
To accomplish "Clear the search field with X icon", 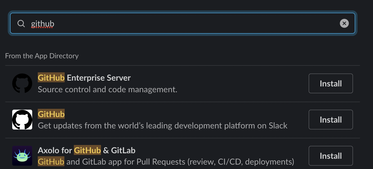I will coord(344,23).
